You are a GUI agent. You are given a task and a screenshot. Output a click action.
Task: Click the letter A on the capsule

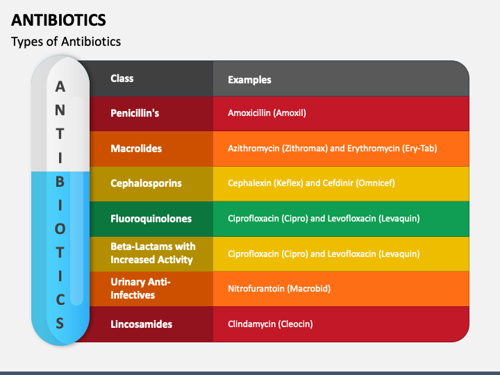click(60, 86)
